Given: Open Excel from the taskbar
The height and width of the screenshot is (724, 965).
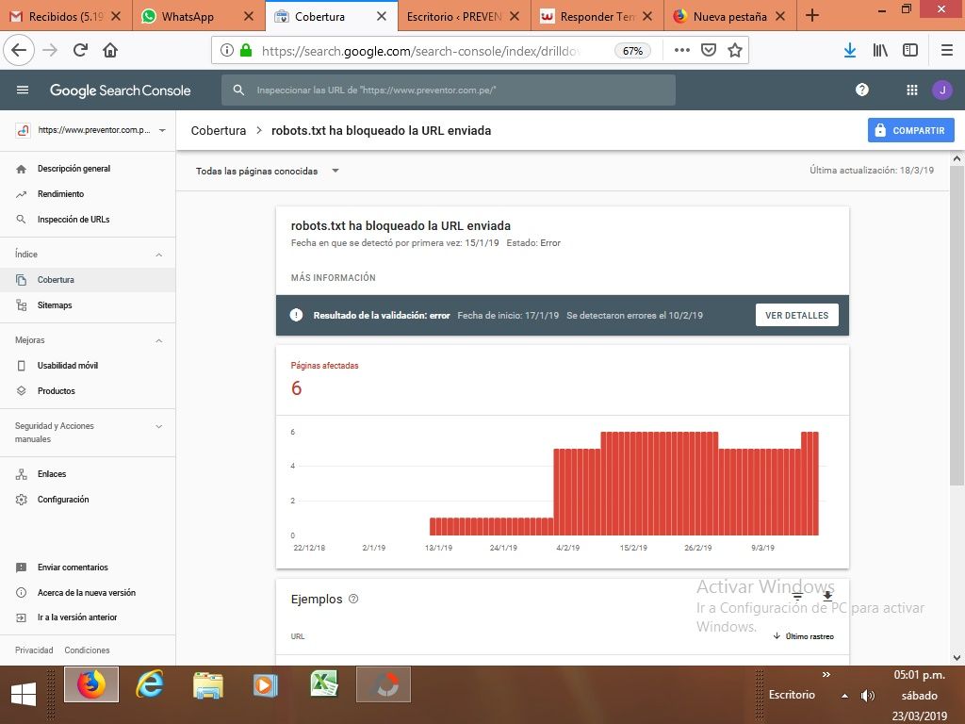Looking at the screenshot, I should [324, 684].
